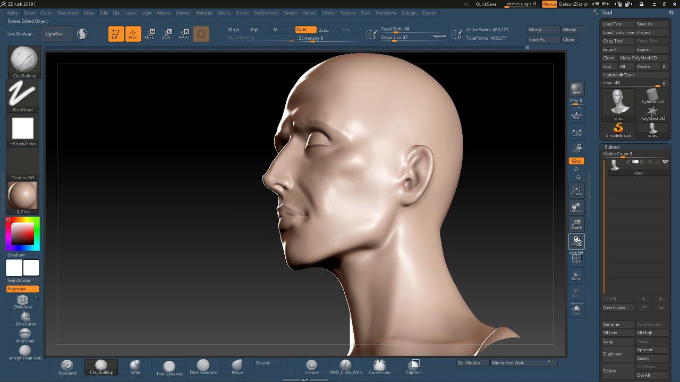
Task: Collapse the Subtool panel
Action: pos(612,147)
